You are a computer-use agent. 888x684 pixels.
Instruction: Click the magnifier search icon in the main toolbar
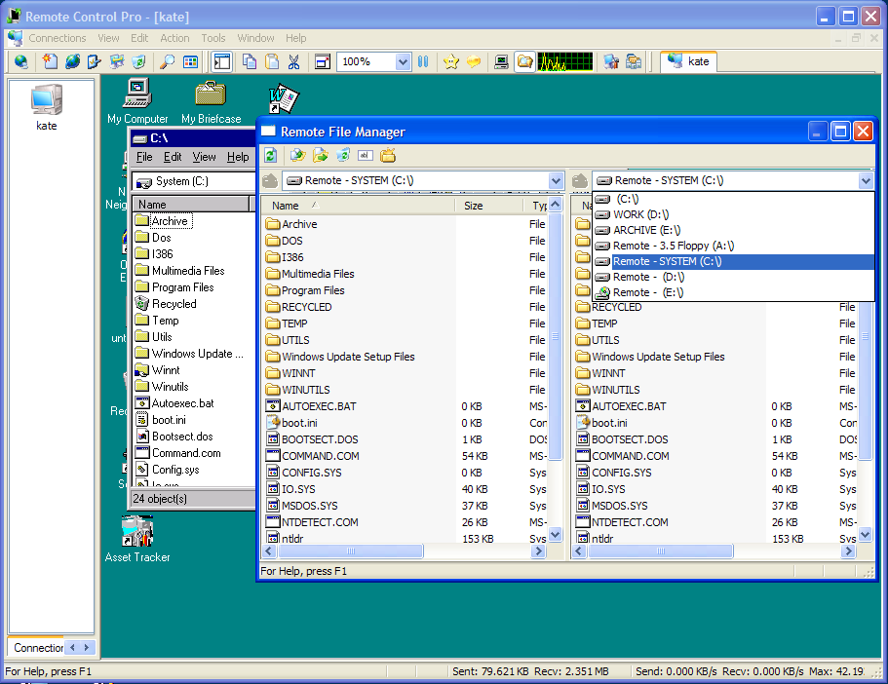pos(167,61)
